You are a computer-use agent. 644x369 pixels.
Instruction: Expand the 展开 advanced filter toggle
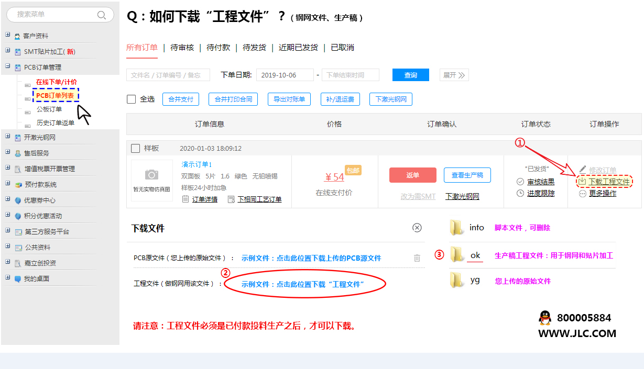(x=454, y=75)
